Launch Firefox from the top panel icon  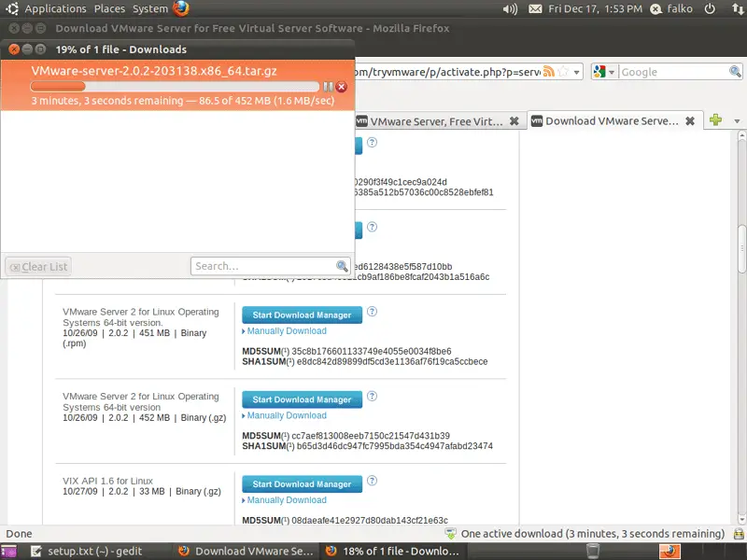[x=181, y=8]
